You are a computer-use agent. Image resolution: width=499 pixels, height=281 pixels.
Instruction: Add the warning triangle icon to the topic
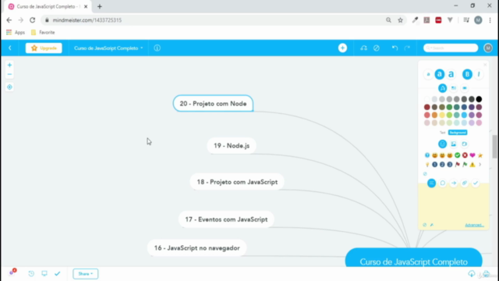coord(472,165)
